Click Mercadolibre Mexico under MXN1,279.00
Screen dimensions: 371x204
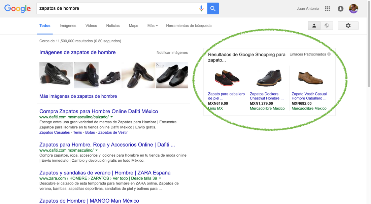[x=267, y=108]
